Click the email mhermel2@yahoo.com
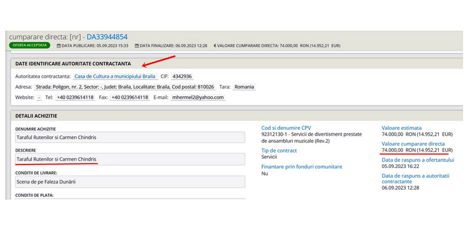This screenshot has height=245, width=469. coord(198,97)
